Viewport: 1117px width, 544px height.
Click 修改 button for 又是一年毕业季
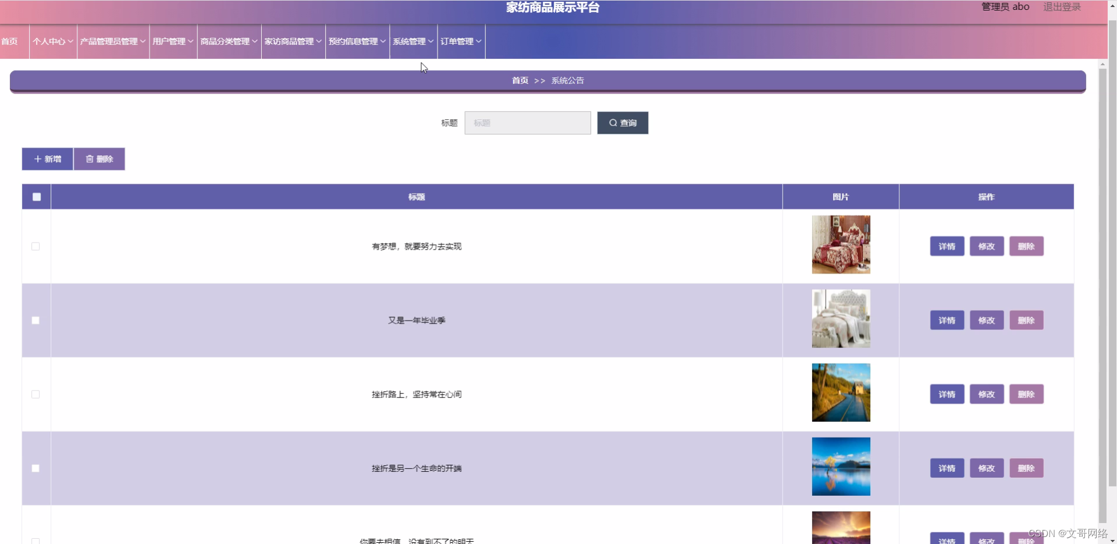click(986, 320)
